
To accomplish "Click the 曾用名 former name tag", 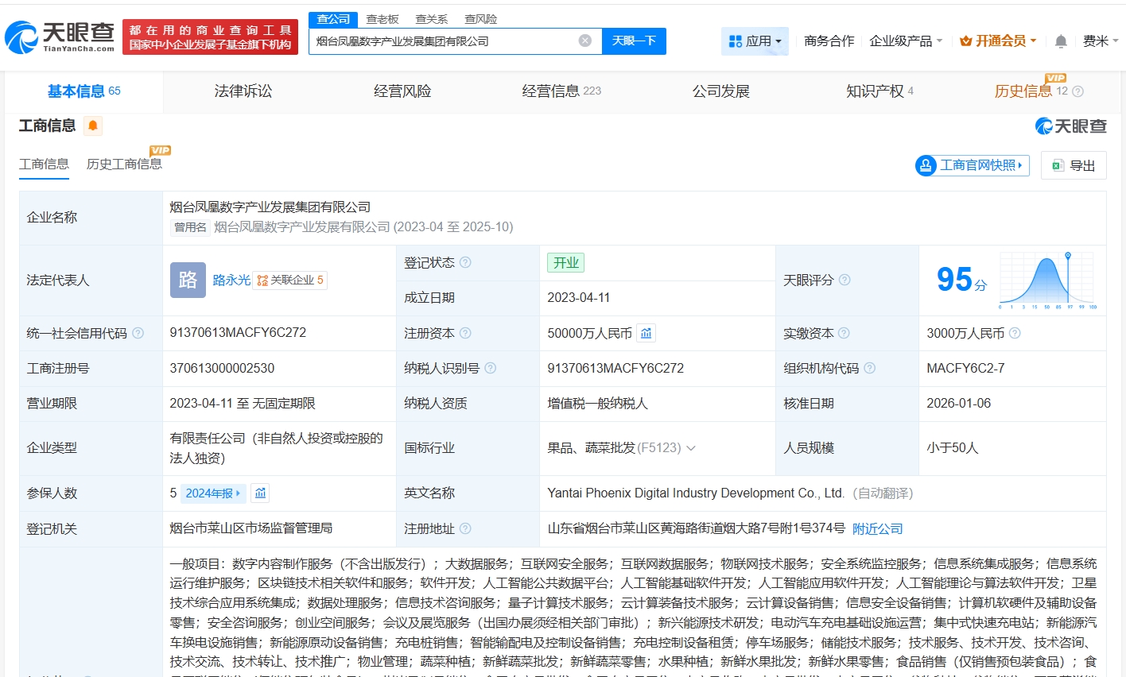I will coord(190,227).
